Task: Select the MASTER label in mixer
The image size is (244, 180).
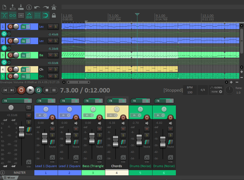Action: [x=20, y=173]
